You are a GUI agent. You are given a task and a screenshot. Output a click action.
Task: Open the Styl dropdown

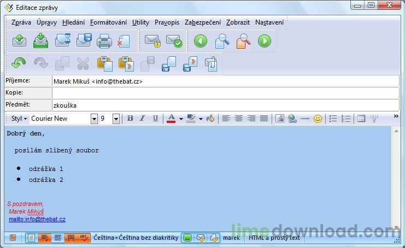coord(19,119)
